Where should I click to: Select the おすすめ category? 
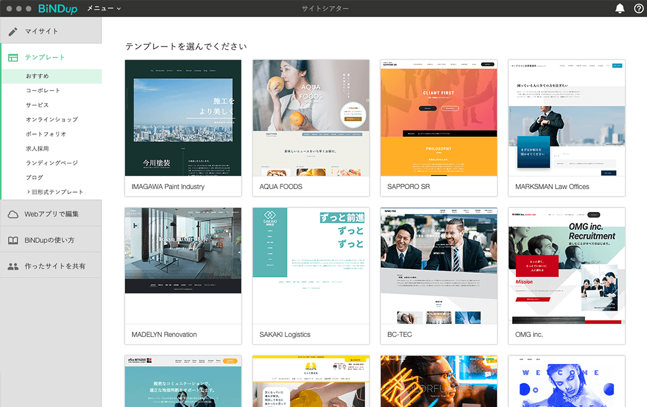coord(52,76)
